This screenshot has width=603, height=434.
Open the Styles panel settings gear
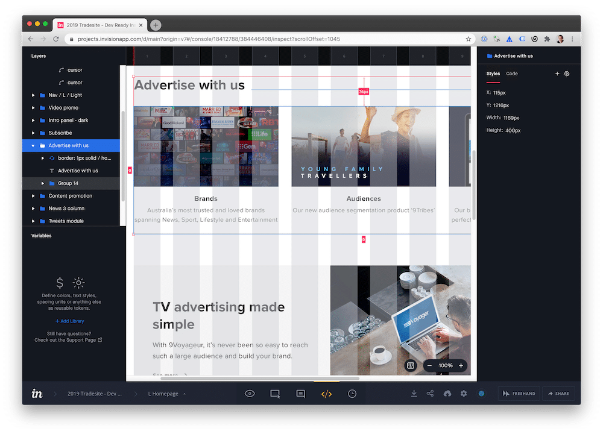point(567,74)
